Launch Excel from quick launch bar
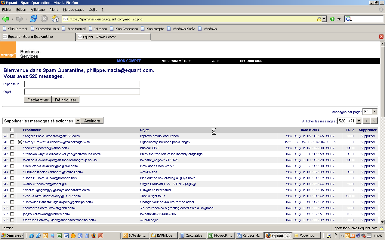This screenshot has width=385, height=240. 59,235
